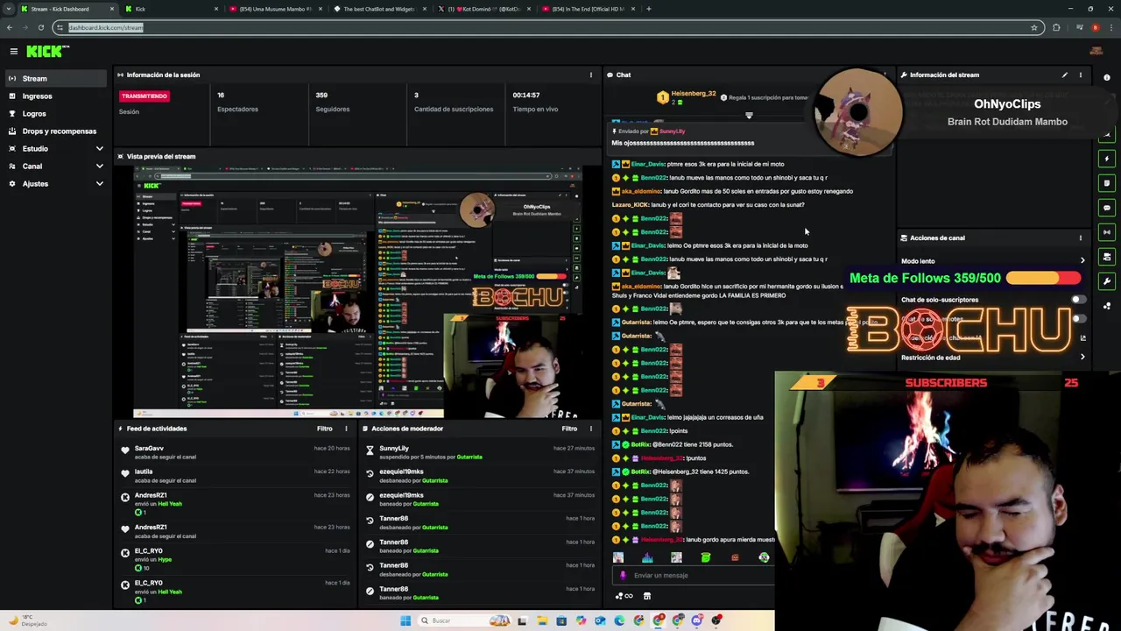Image resolution: width=1121 pixels, height=631 pixels.
Task: Click Heisenberg_32 top gifter name in chat
Action: pos(694,94)
